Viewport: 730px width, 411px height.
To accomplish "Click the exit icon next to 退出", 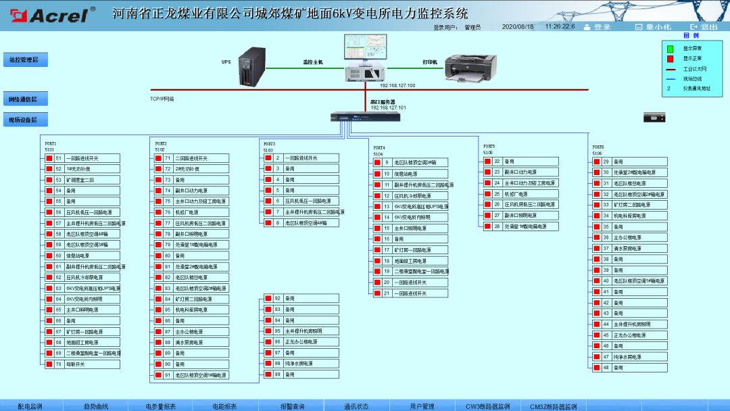I will 693,27.
